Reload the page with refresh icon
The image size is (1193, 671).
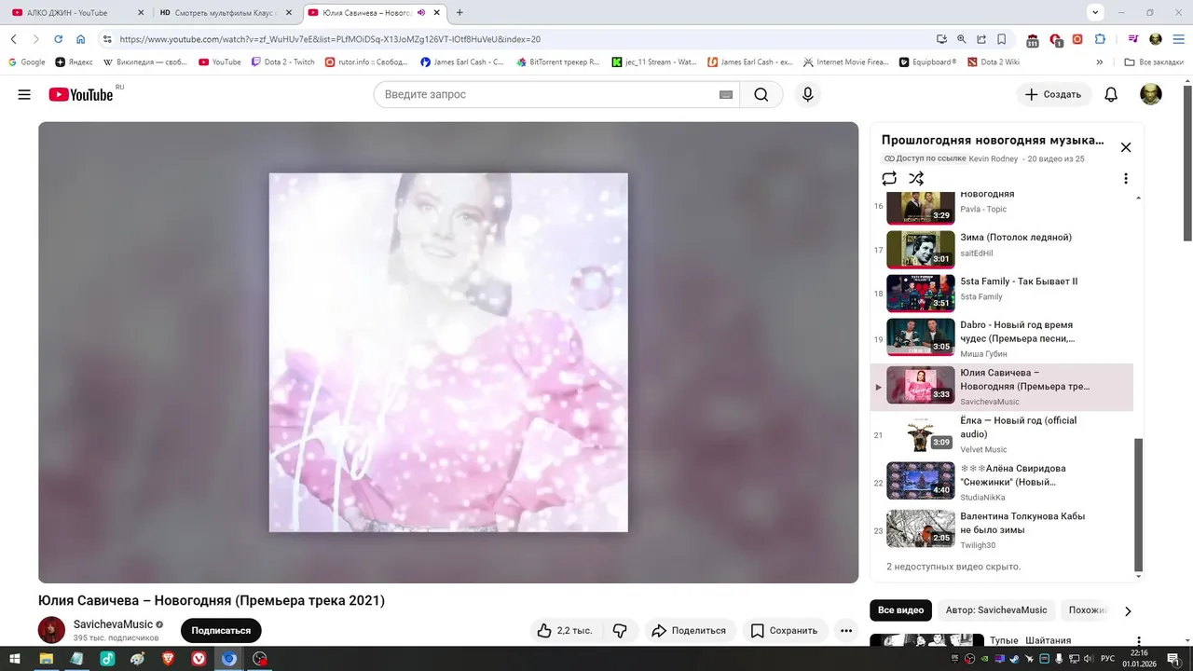[x=58, y=39]
